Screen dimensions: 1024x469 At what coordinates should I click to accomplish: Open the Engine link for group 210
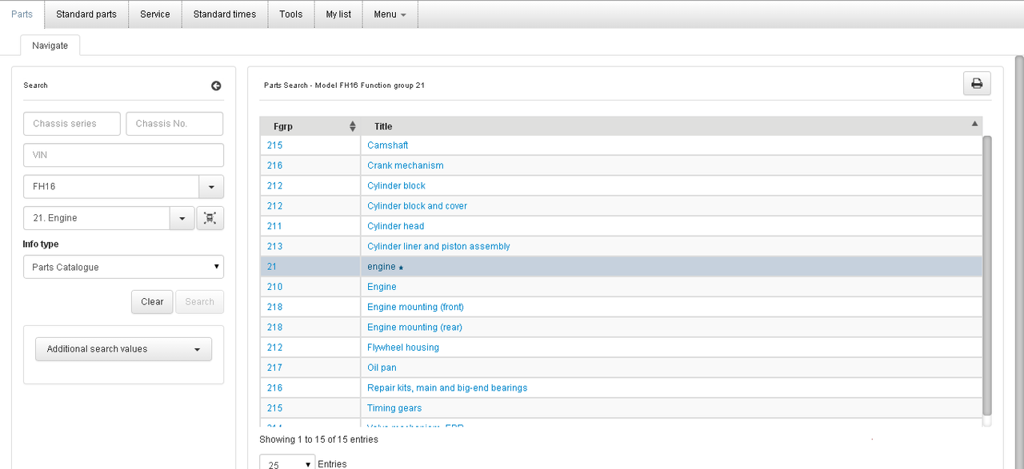click(382, 287)
